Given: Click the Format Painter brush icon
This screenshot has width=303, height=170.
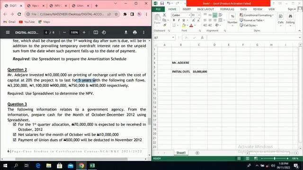Looking at the screenshot, I should pos(164,25).
